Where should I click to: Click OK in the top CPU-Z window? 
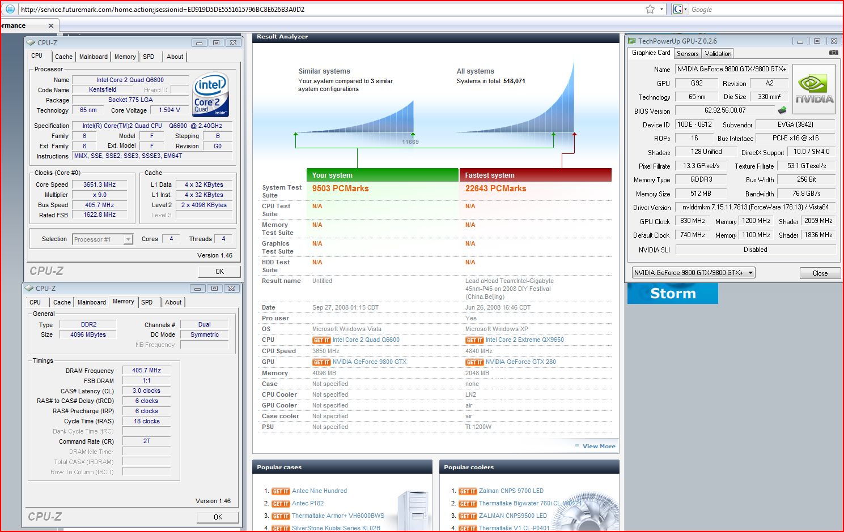(x=219, y=272)
